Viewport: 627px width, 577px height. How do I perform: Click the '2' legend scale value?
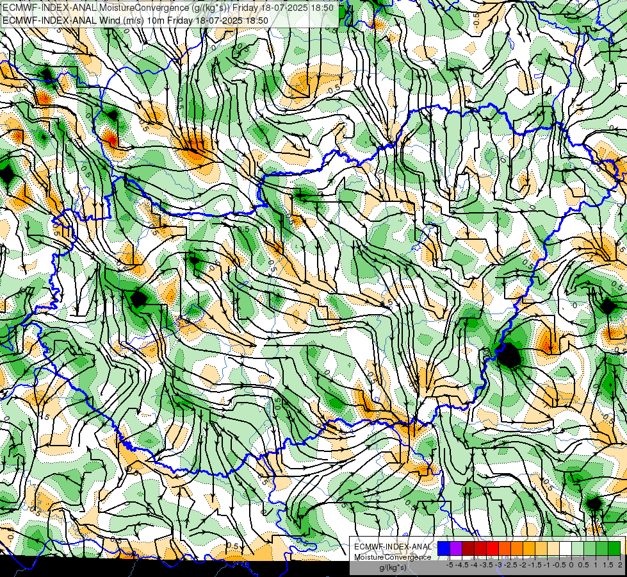coord(619,565)
